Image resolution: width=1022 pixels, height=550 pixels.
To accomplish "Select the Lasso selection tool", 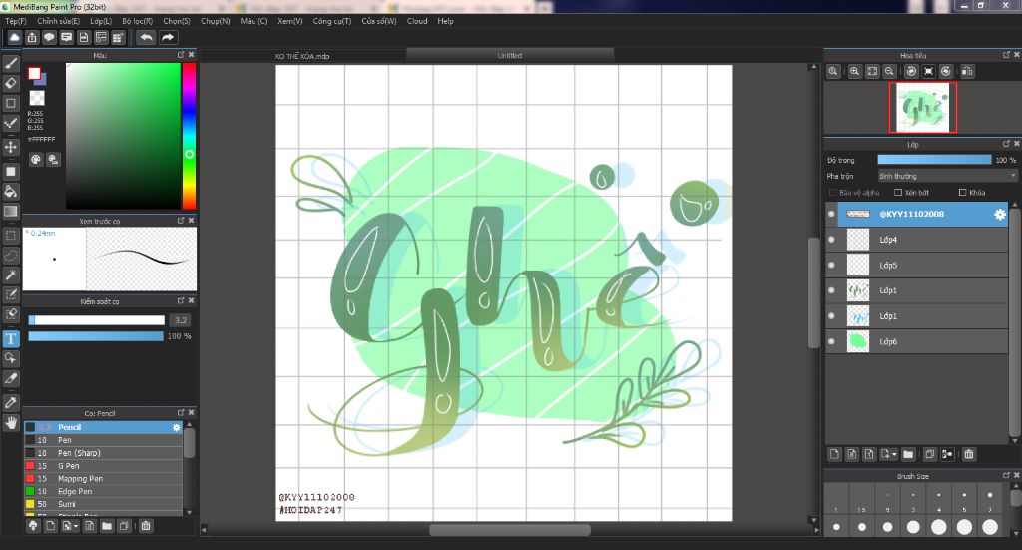I will click(10, 255).
